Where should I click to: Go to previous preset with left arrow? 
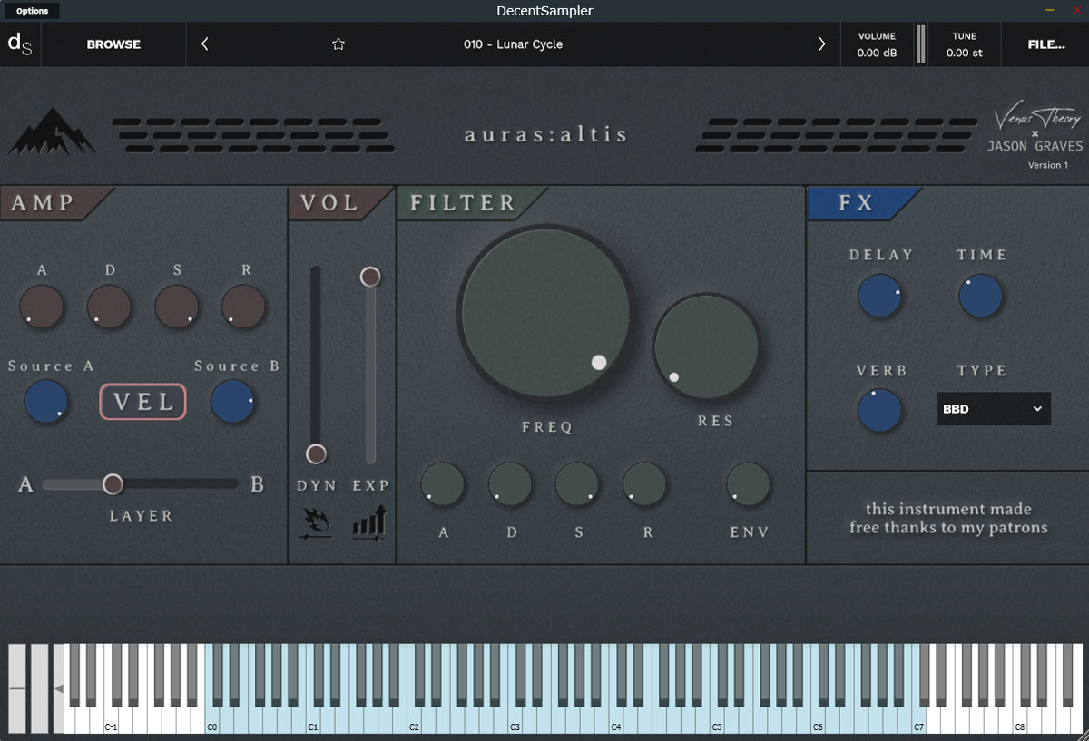pyautogui.click(x=205, y=44)
